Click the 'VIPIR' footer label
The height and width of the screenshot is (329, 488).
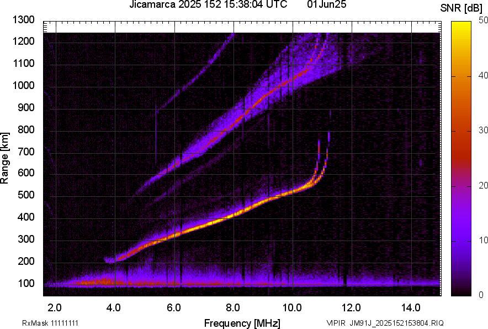click(336, 323)
